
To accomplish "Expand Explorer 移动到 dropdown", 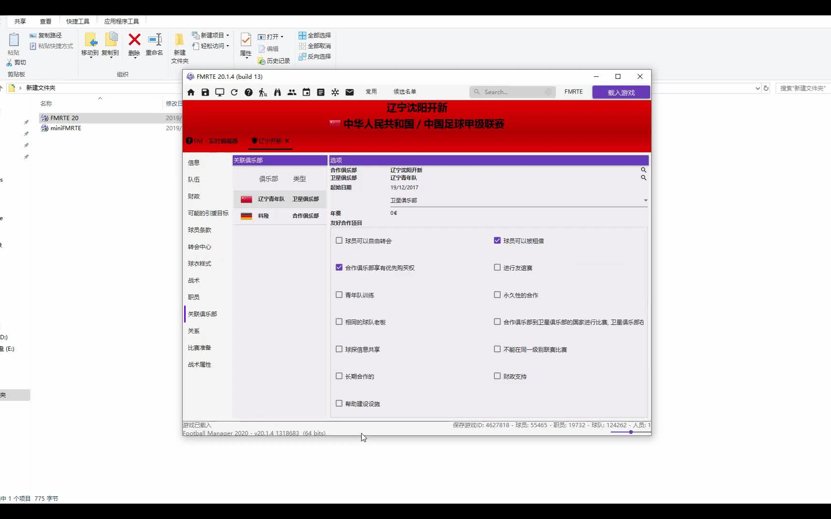I will point(91,58).
